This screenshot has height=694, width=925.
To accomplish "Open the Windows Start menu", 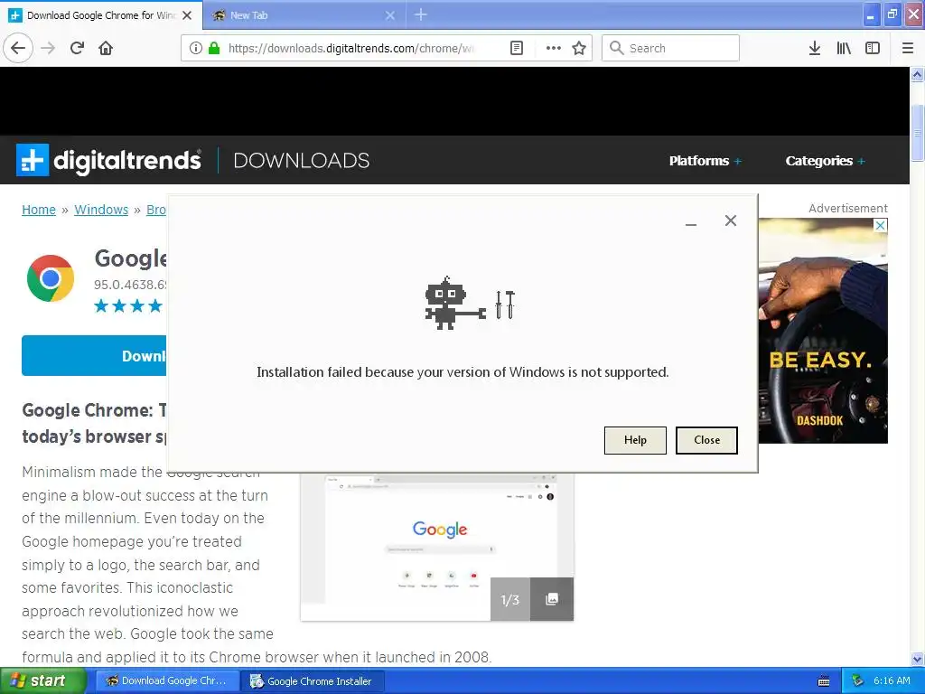I will (x=42, y=681).
